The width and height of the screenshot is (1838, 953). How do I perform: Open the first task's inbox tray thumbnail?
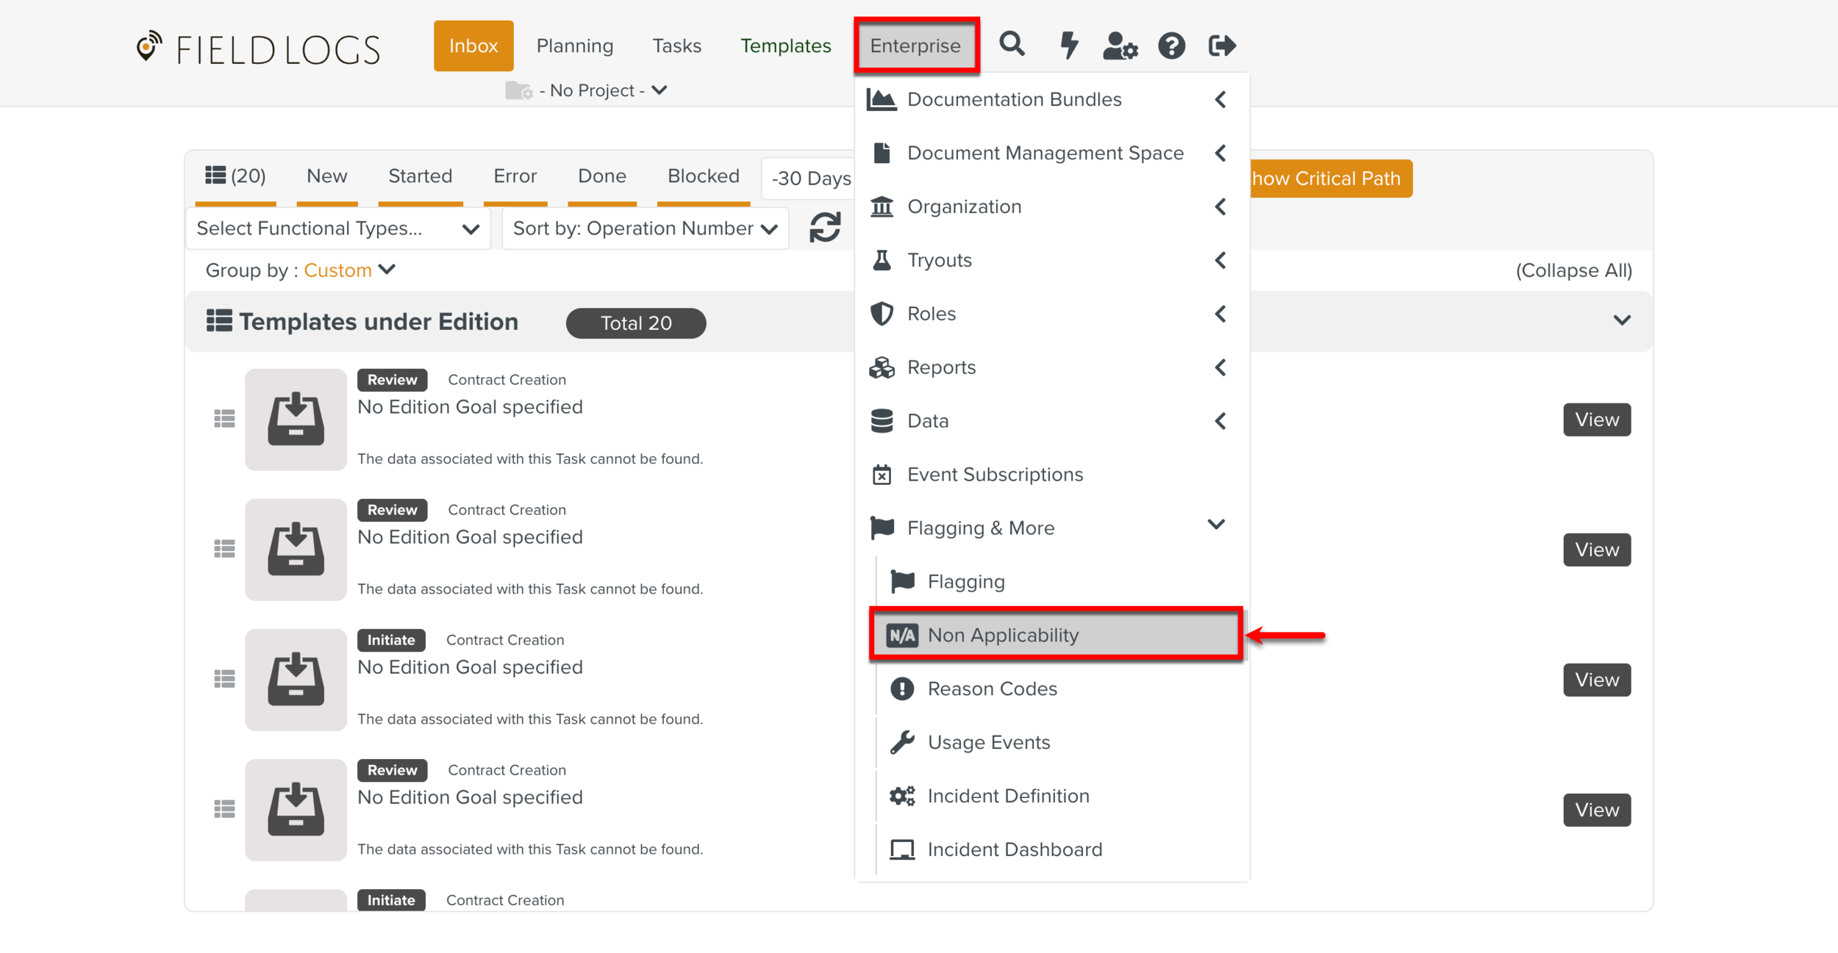tap(296, 420)
